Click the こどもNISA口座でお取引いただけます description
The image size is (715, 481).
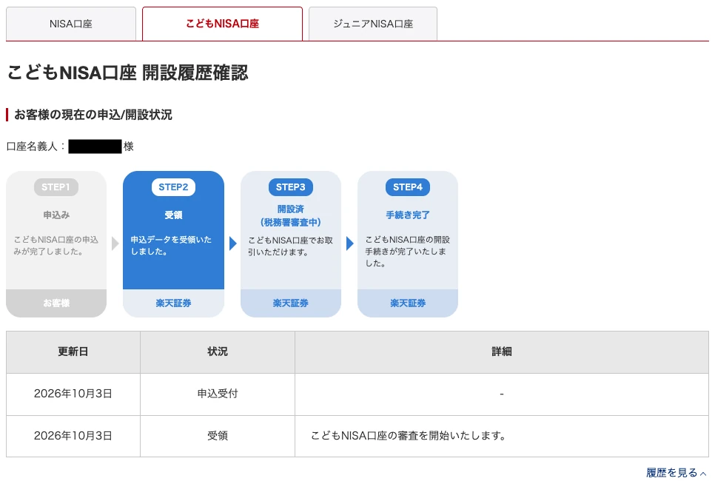click(x=290, y=246)
